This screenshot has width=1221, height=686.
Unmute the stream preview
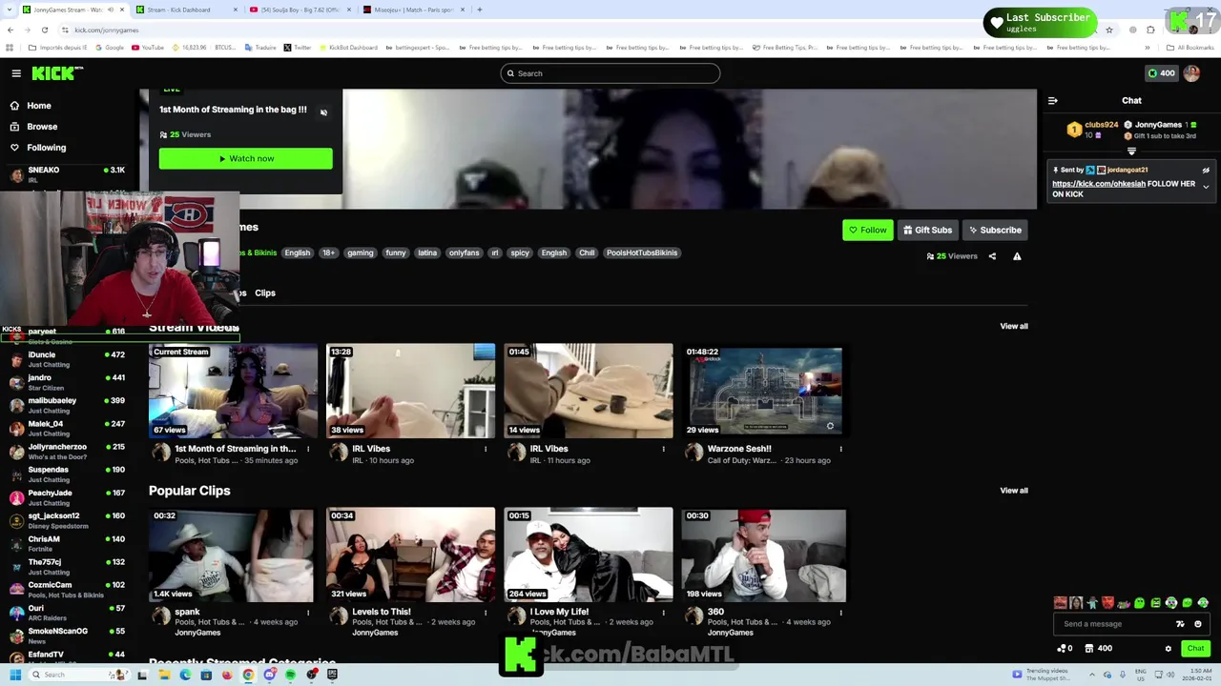(x=323, y=112)
